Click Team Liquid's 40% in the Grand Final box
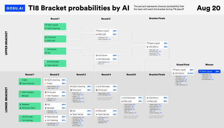The image size is (224, 128). (192, 70)
